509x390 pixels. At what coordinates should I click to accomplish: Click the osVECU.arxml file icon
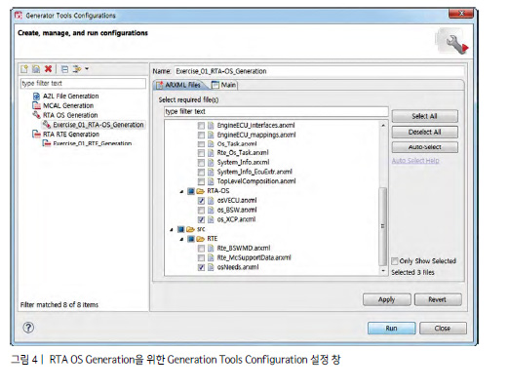click(211, 200)
